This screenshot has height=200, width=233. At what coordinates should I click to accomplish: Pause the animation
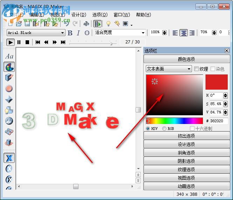point(19,42)
